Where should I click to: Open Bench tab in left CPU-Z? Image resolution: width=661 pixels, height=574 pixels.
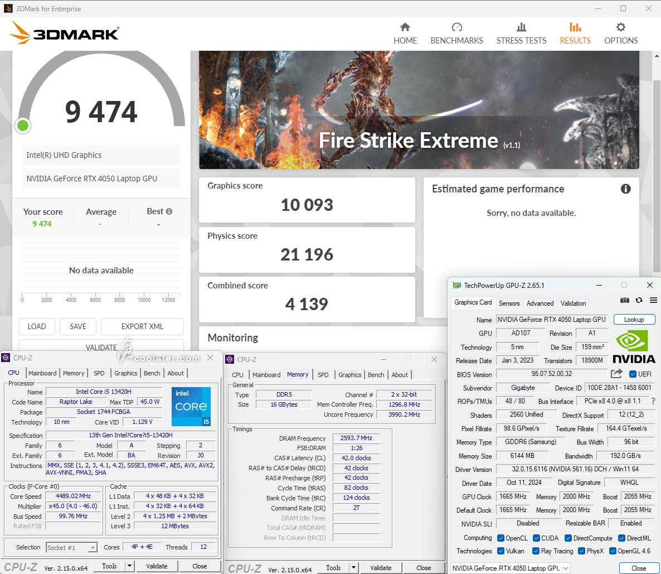click(x=152, y=373)
